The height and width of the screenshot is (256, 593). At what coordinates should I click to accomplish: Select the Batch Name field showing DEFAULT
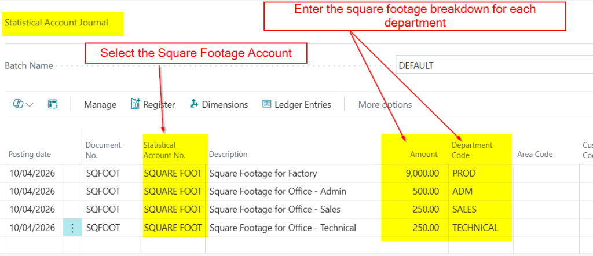pos(492,65)
